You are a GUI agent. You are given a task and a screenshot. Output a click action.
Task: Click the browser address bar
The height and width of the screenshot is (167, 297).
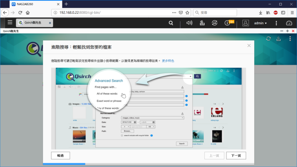click(114, 13)
